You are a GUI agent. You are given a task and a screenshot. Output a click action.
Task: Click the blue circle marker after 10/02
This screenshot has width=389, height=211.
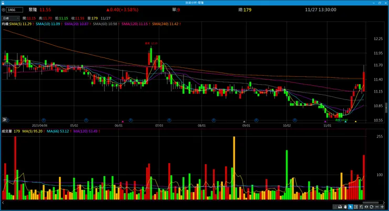(x=295, y=120)
